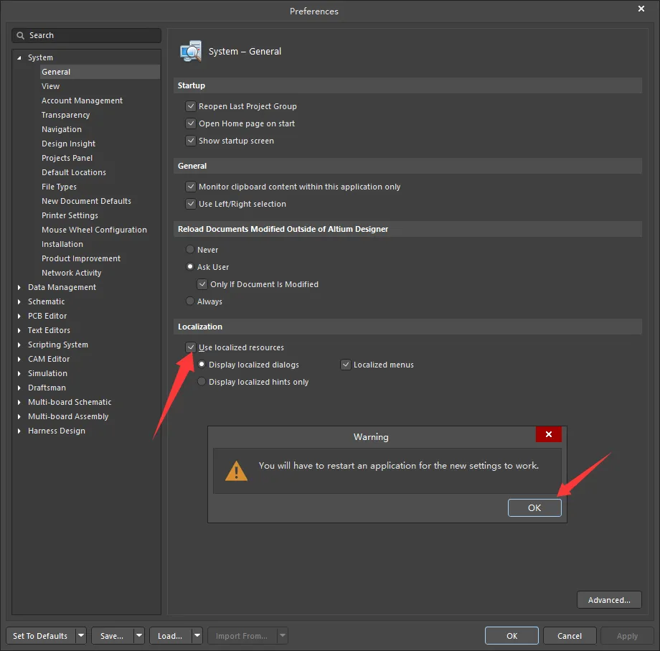Image resolution: width=660 pixels, height=651 pixels.
Task: Click the Save... button
Action: coord(112,635)
